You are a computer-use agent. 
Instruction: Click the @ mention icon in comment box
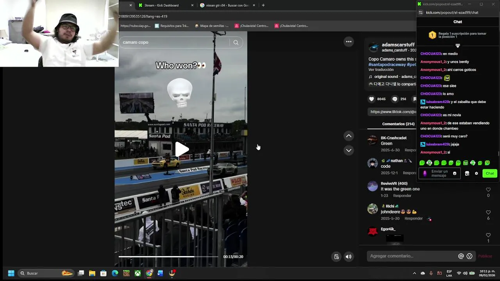click(x=461, y=256)
